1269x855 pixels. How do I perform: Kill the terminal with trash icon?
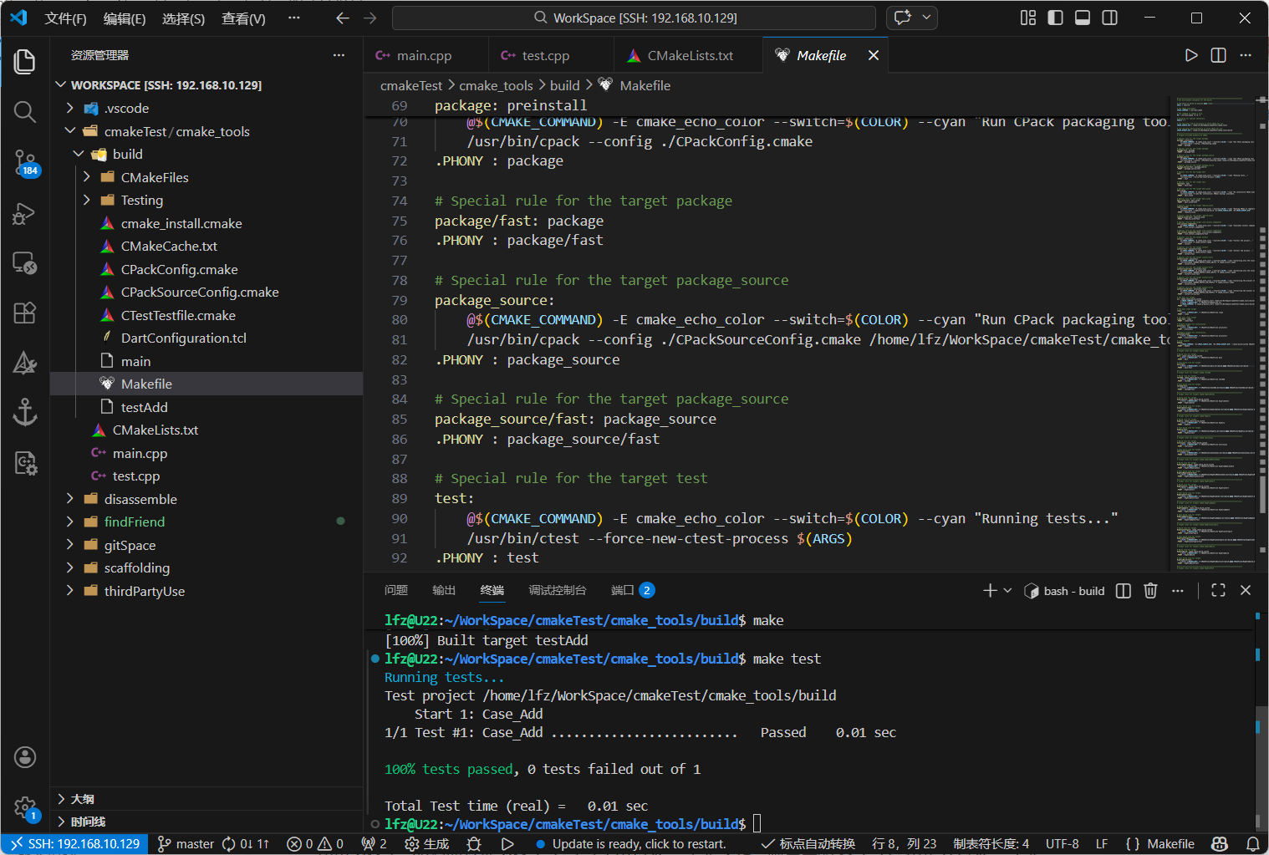coord(1150,591)
